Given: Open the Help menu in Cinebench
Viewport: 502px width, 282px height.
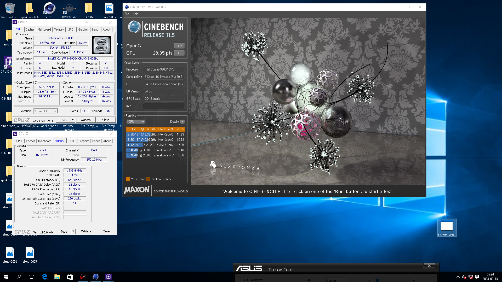Looking at the screenshot, I should tap(135, 14).
